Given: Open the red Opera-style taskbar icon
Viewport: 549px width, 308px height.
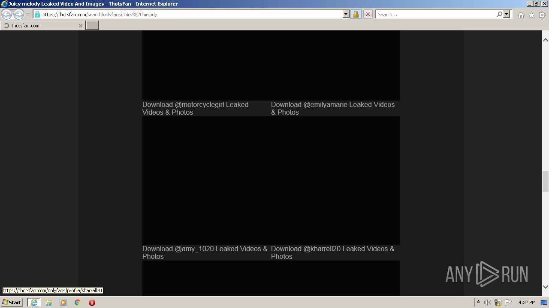Looking at the screenshot, I should coord(92,302).
